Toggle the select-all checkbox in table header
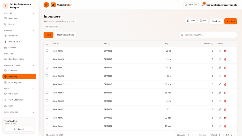Image resolution: width=242 pixels, height=136 pixels. (x=47, y=43)
